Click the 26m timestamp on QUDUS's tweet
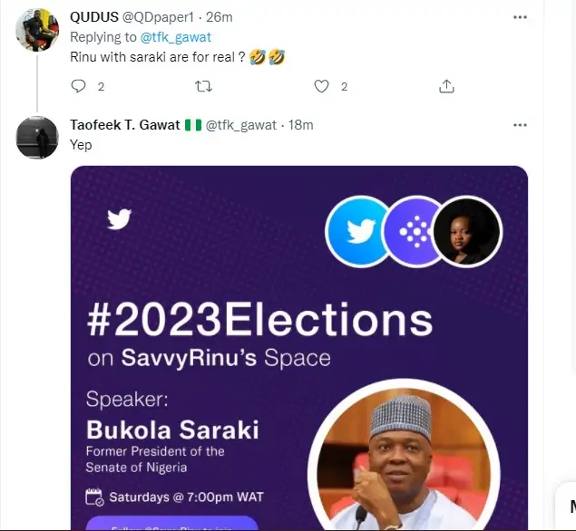 coord(220,18)
